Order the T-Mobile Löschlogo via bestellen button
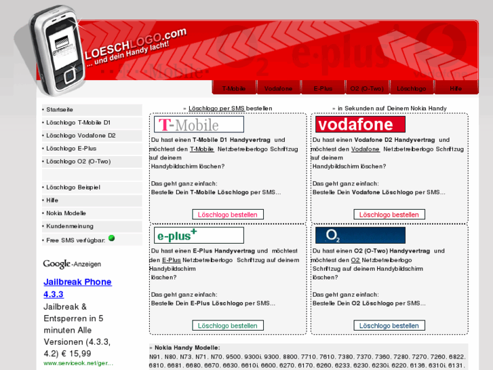 228,215
